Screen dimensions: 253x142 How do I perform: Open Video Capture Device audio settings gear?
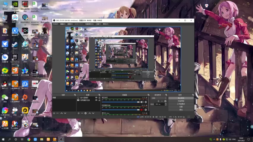146,110
